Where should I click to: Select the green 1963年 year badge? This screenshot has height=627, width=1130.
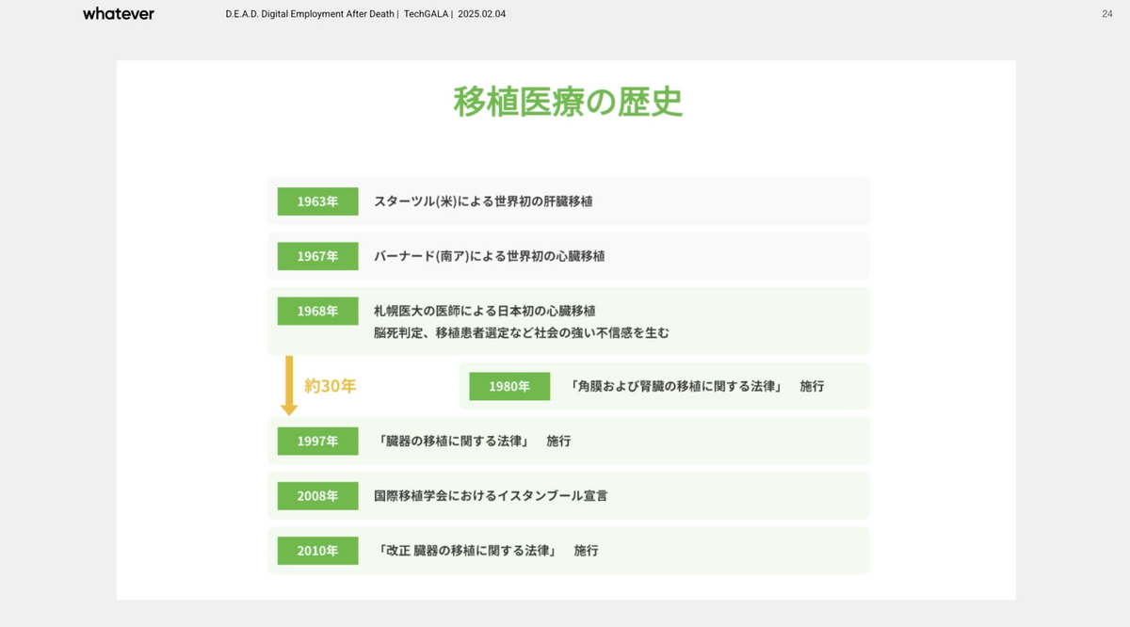(x=317, y=201)
